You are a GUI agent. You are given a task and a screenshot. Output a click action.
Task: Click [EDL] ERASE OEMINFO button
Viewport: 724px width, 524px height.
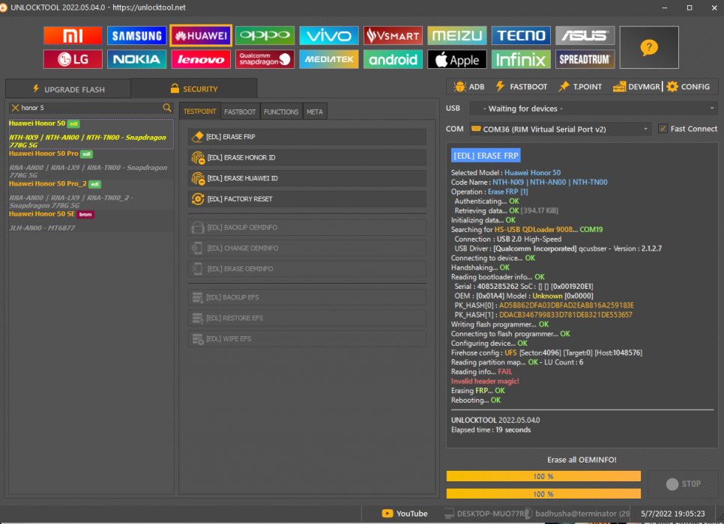pos(307,269)
